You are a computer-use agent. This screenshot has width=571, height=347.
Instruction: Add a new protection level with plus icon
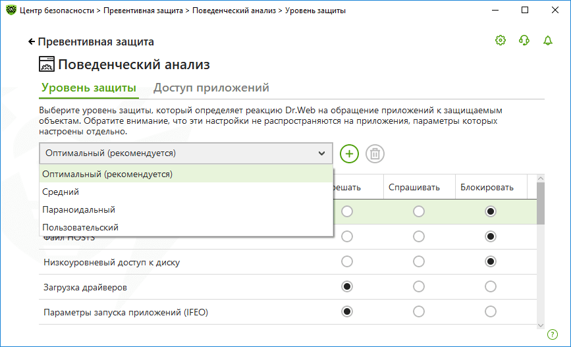pyautogui.click(x=349, y=153)
